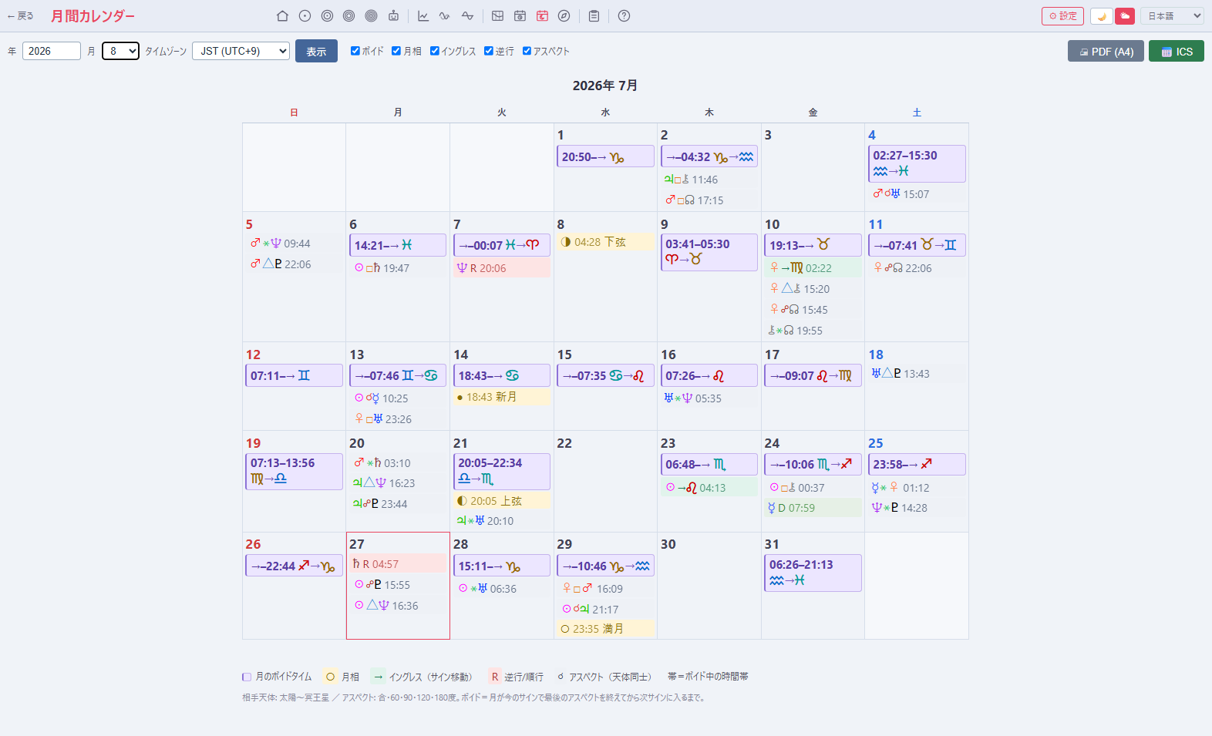Click Venus Virgo ingress 02:22 event
This screenshot has width=1212, height=736.
[x=813, y=268]
